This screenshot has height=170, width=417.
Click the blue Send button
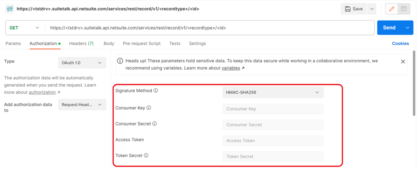[389, 28]
